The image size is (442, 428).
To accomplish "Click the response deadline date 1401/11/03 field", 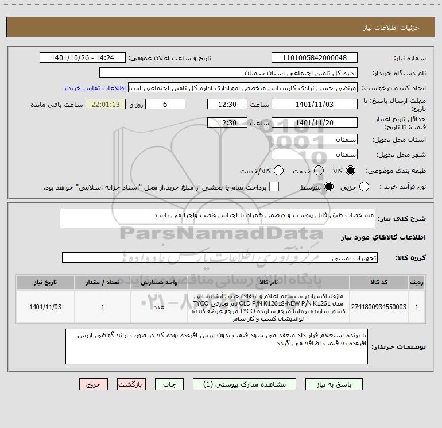I will [x=315, y=104].
